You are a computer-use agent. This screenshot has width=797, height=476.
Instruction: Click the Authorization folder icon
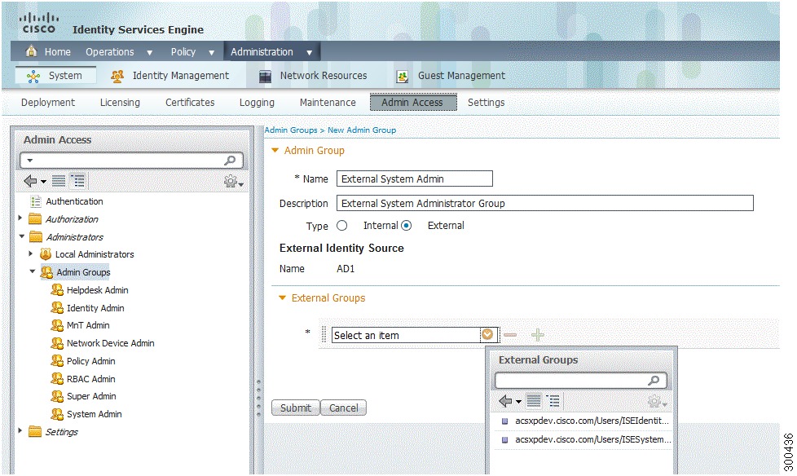[x=35, y=219]
